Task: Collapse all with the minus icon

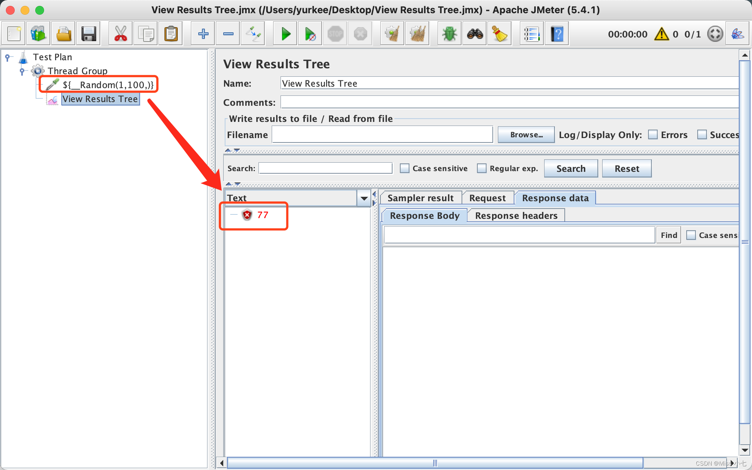Action: (x=228, y=34)
